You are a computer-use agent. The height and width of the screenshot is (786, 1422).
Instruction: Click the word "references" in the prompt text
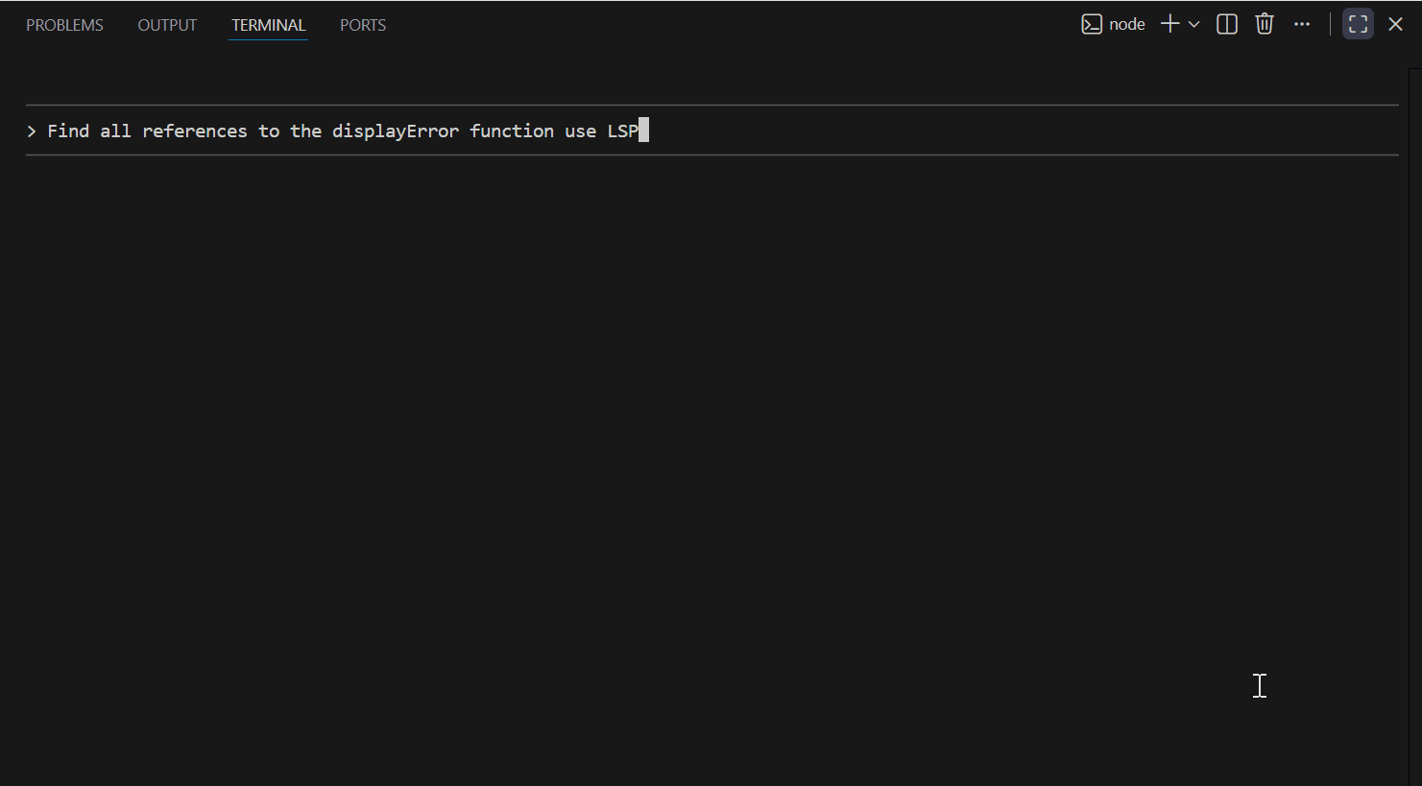click(194, 131)
